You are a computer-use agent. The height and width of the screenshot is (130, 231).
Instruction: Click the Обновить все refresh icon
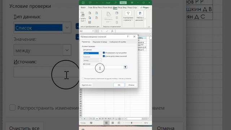pyautogui.click(x=109, y=14)
